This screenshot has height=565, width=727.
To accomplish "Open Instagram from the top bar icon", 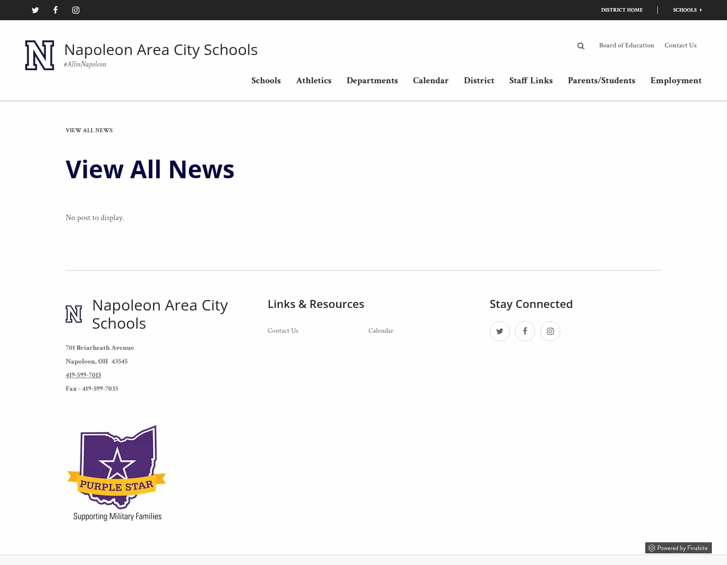I will click(x=75, y=10).
